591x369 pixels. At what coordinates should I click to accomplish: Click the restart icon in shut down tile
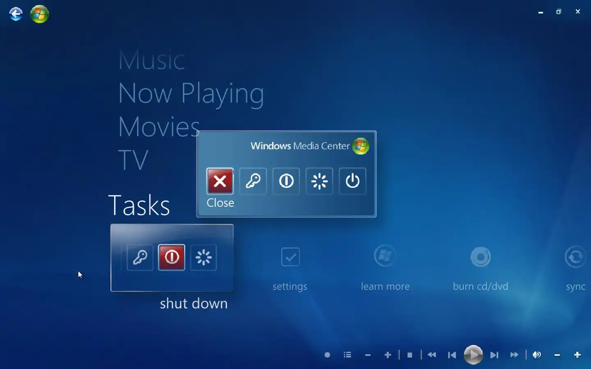pyautogui.click(x=204, y=257)
